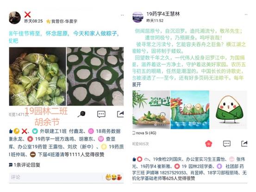Focus the 评论 comment input field
Viewport: 256px width, 192px height.
pos(56,177)
